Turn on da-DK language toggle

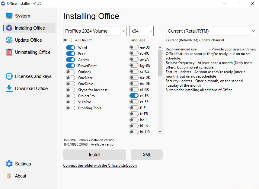tap(134, 78)
